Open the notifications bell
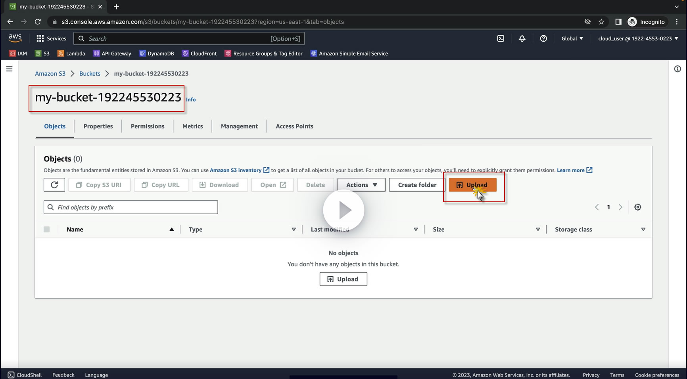 pos(522,38)
